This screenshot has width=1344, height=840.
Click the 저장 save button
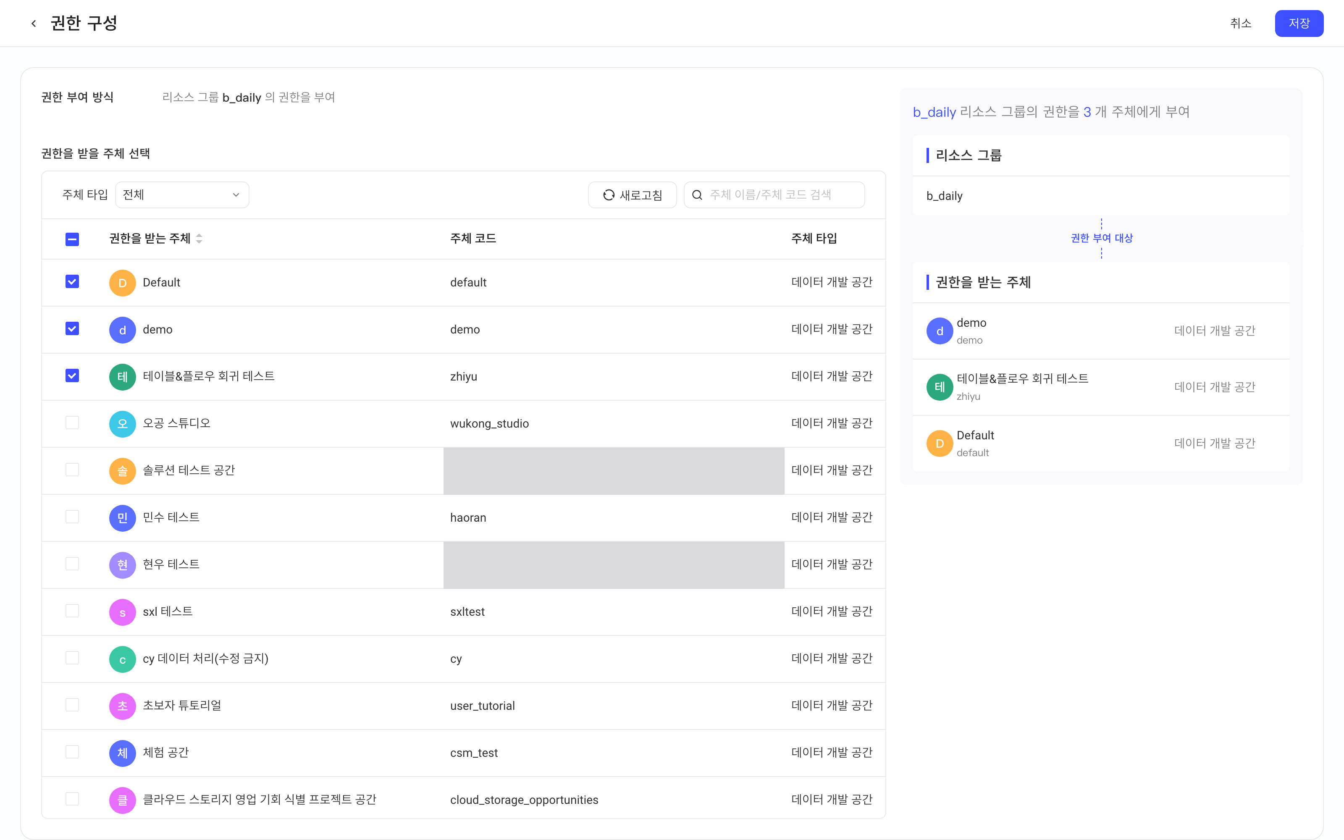(1299, 24)
